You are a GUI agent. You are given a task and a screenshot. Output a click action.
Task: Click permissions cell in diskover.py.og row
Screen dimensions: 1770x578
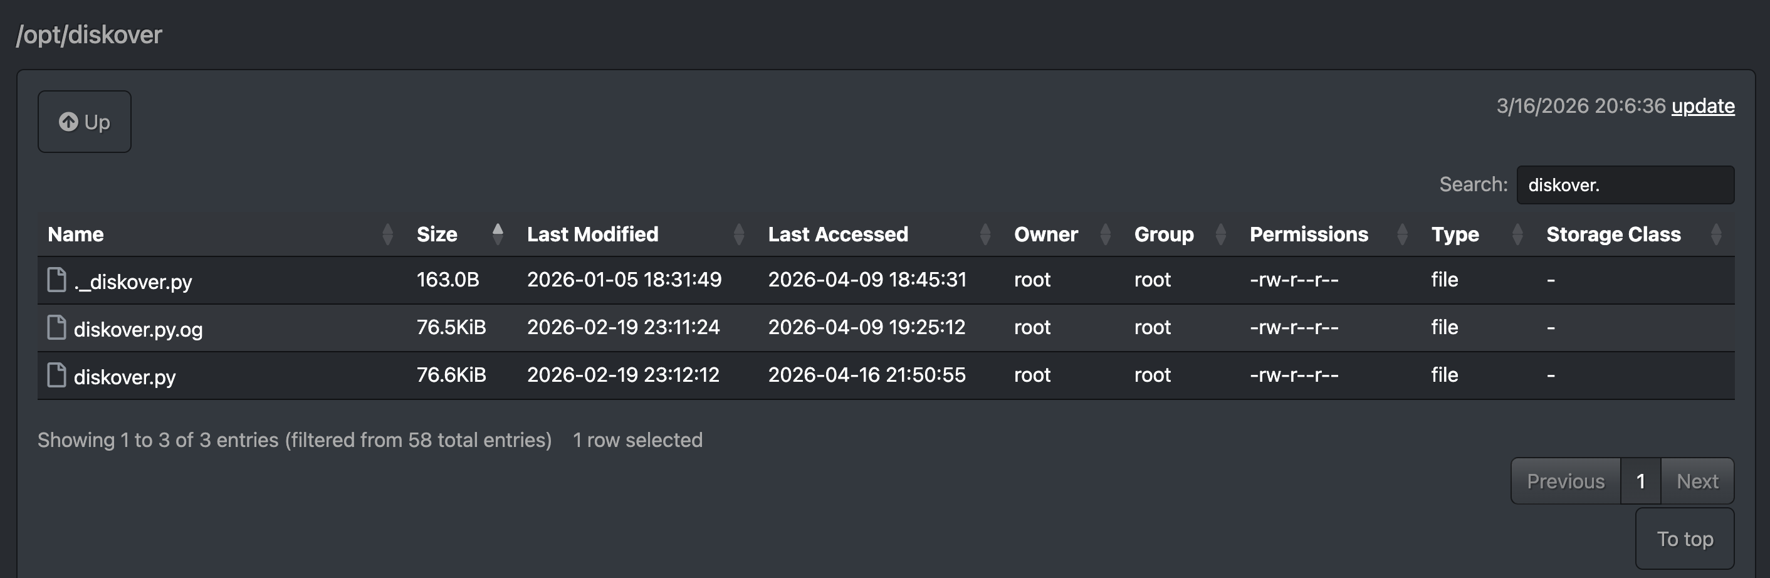[x=1294, y=327]
